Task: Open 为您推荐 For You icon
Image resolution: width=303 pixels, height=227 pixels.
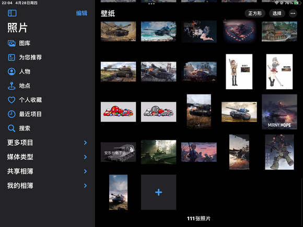Action: tap(11, 57)
